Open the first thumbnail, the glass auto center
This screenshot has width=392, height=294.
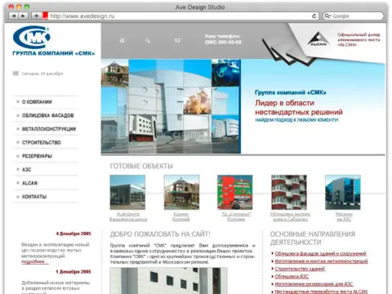(x=127, y=192)
